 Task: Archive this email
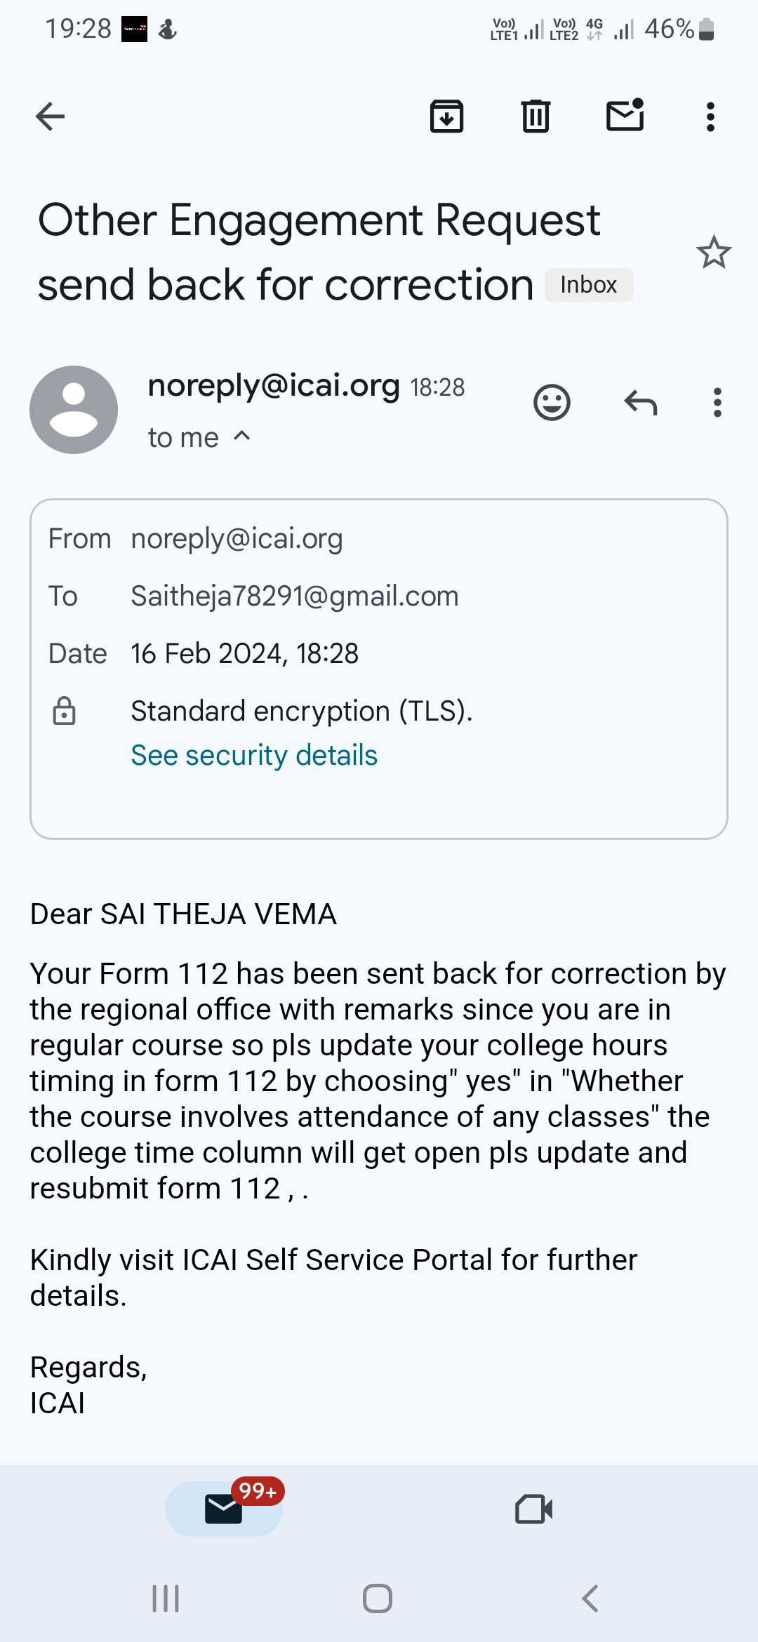pos(446,116)
